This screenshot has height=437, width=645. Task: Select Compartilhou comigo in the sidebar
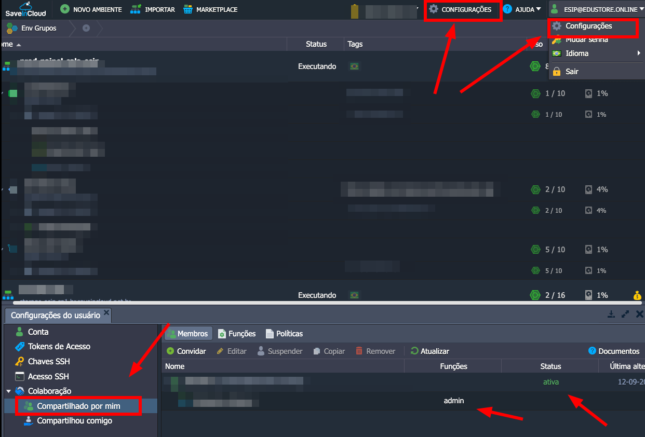[74, 421]
